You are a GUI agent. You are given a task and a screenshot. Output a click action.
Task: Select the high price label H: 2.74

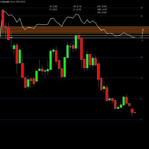[x=77, y=7]
